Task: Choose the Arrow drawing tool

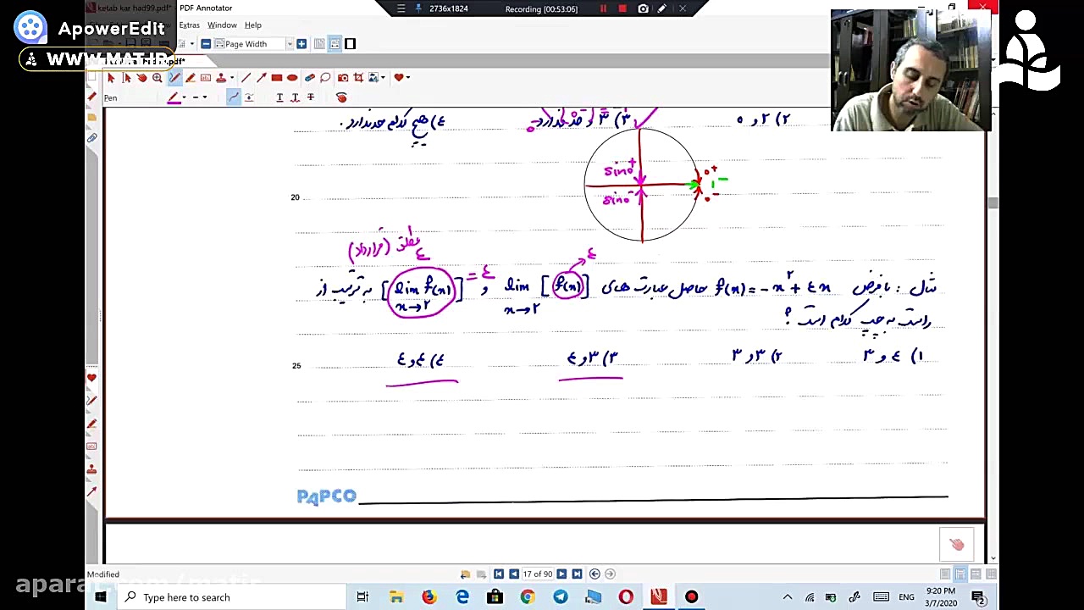Action: (x=261, y=78)
